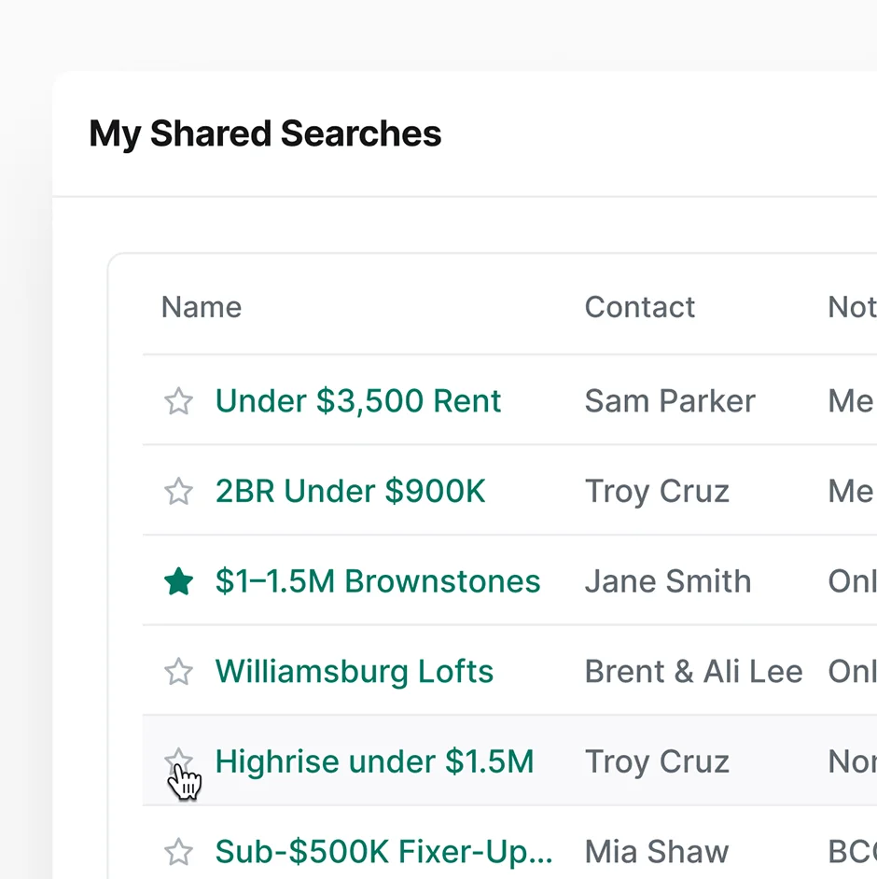The height and width of the screenshot is (879, 877).
Task: Click contact Mia Shaw
Action: coord(656,852)
